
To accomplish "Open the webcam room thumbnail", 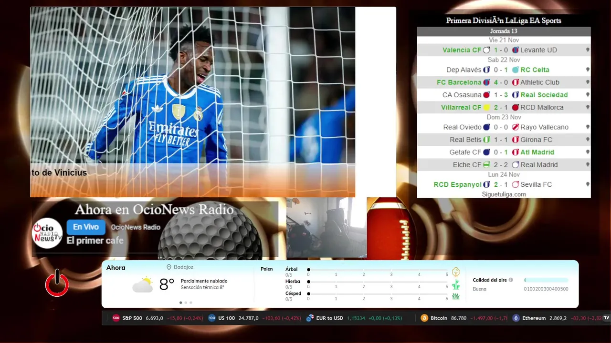I will pyautogui.click(x=327, y=228).
